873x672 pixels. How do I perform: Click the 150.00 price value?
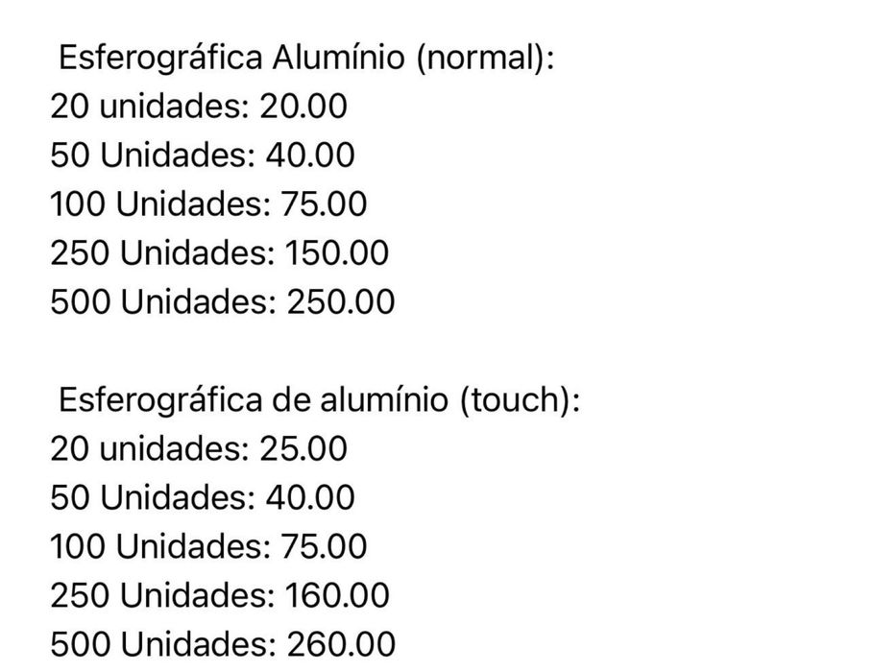pos(337,253)
